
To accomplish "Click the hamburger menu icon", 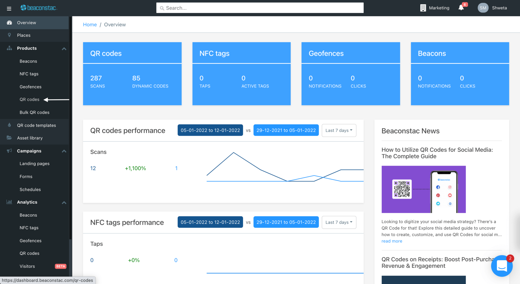I will coord(9,8).
